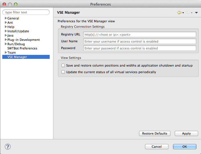Viewport: 201px width, 154px height.
Task: Click the forward navigation arrow icon
Action: pyautogui.click(x=188, y=13)
